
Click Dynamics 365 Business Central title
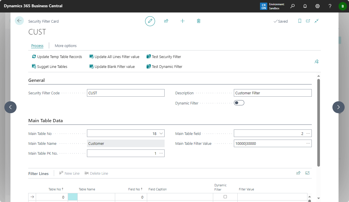(33, 6)
